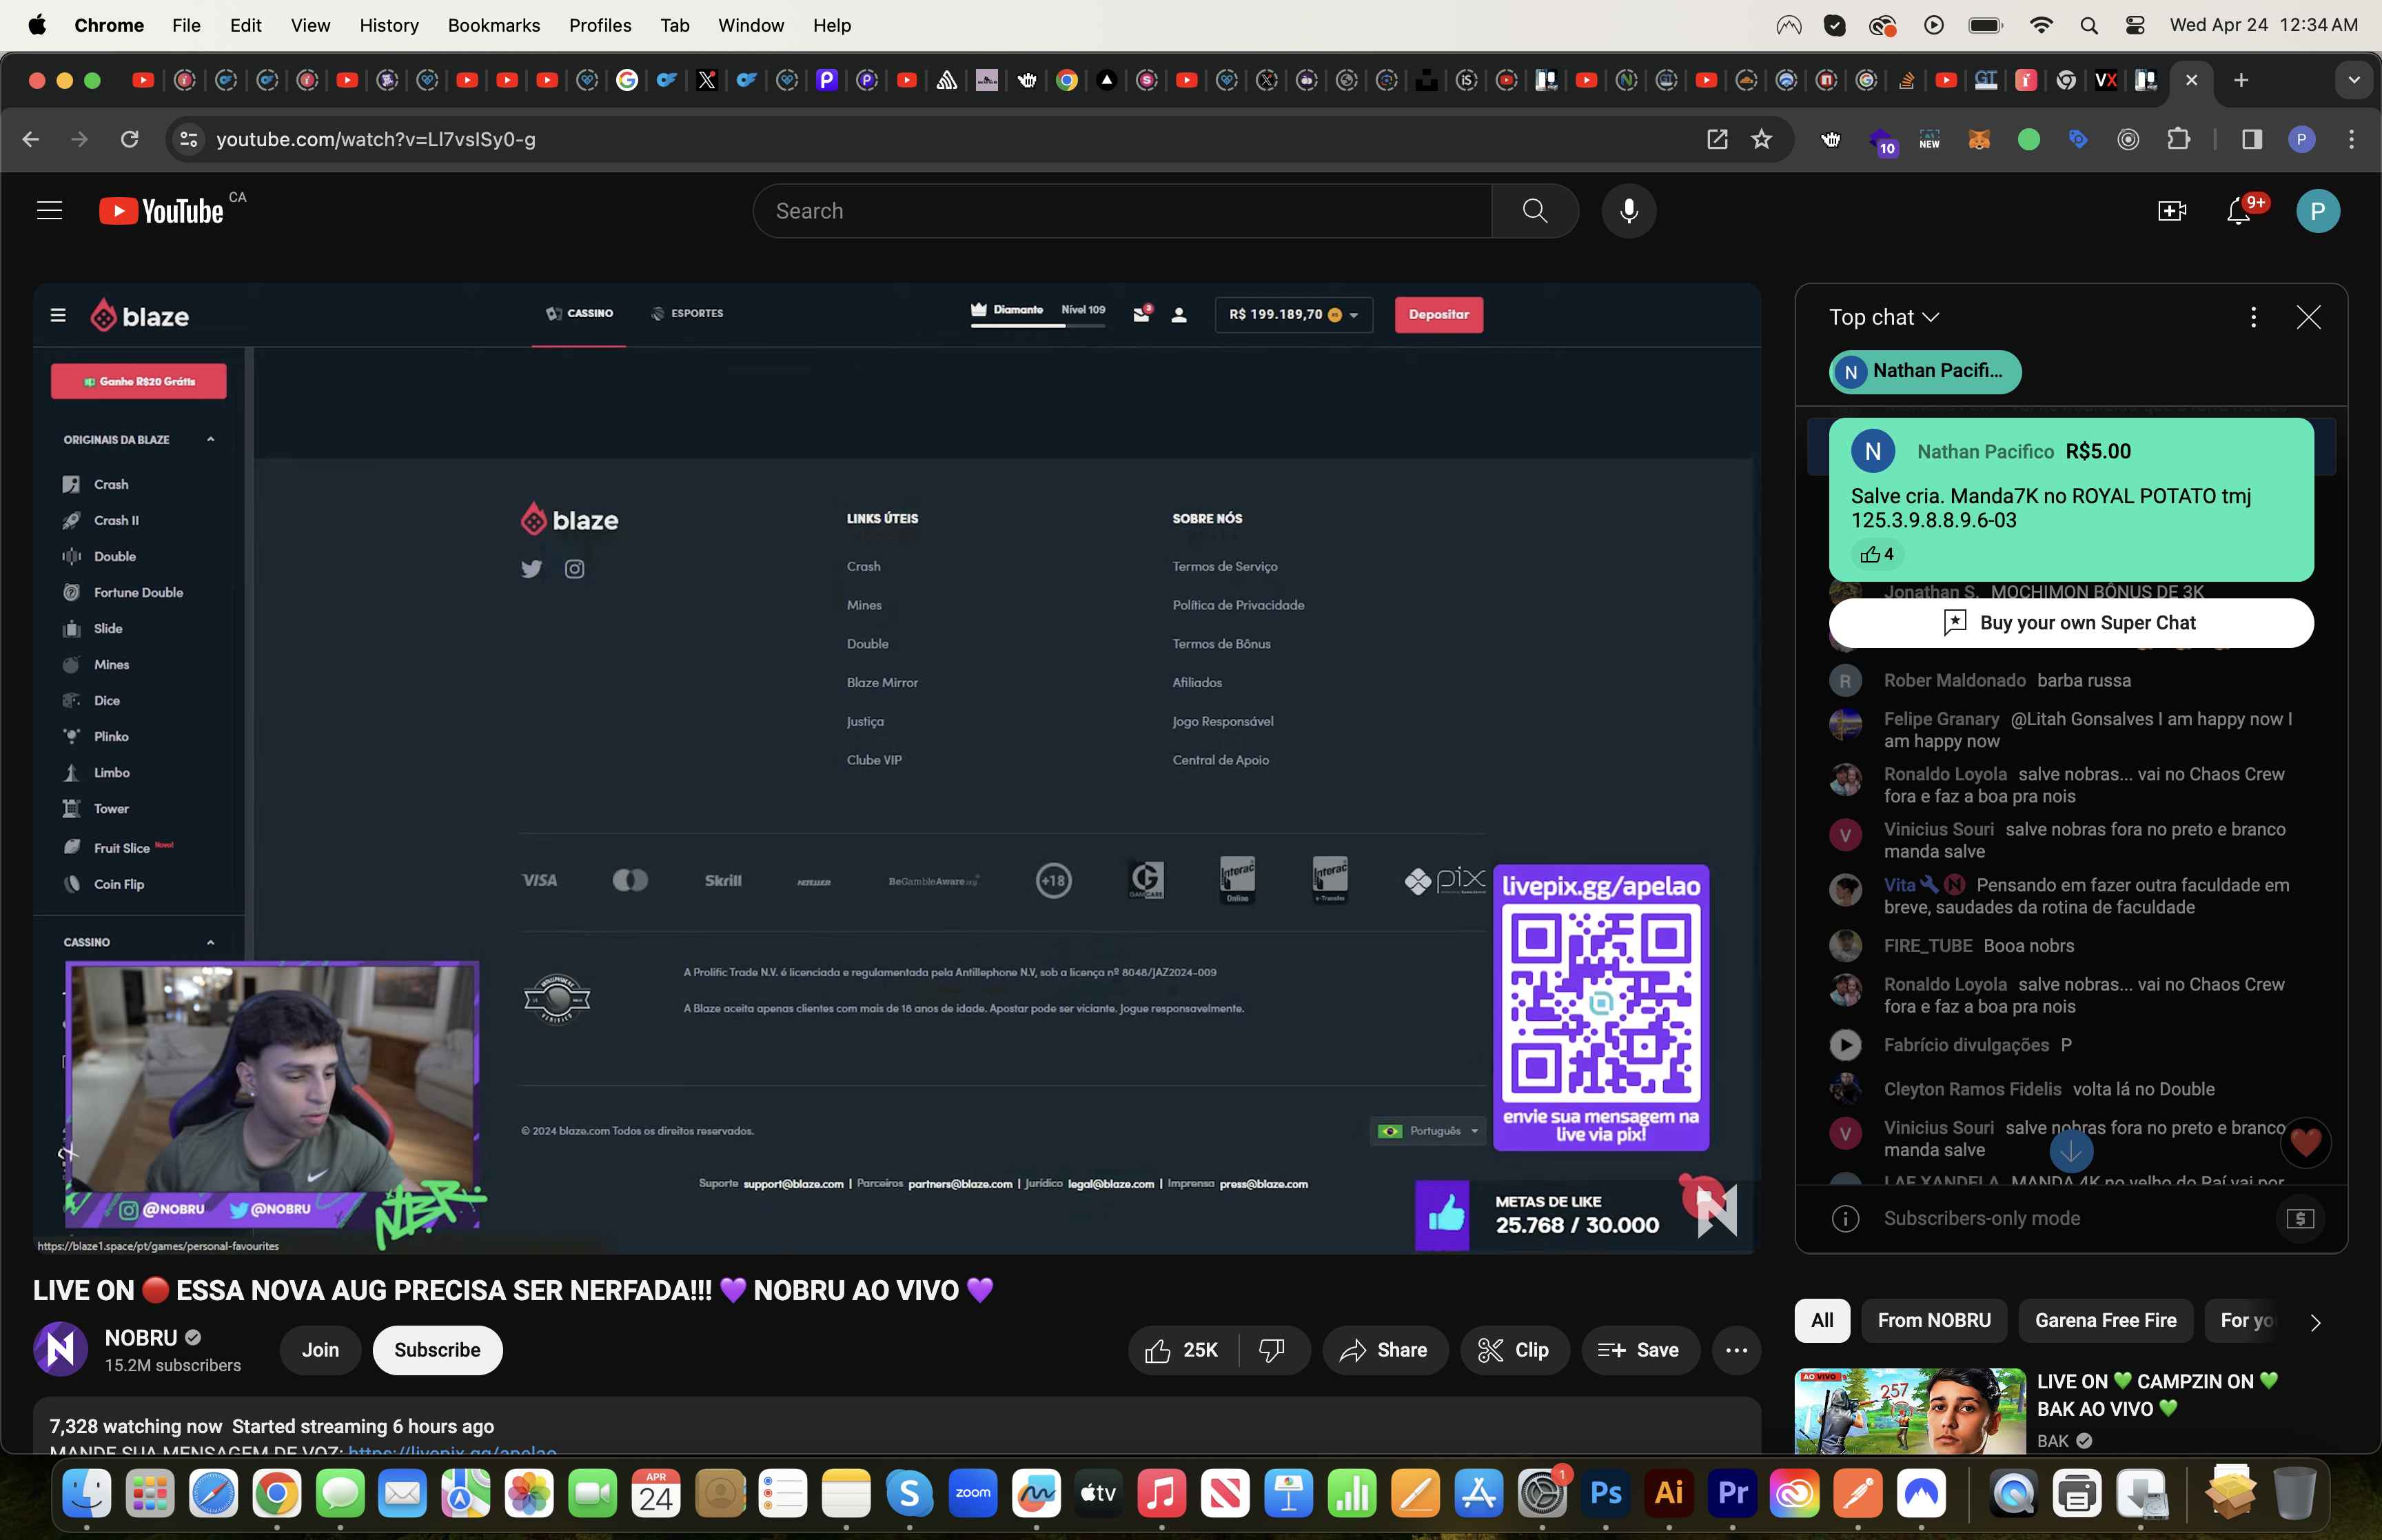This screenshot has width=2382, height=1540.
Task: Go back to previous page
Action: pos(31,139)
